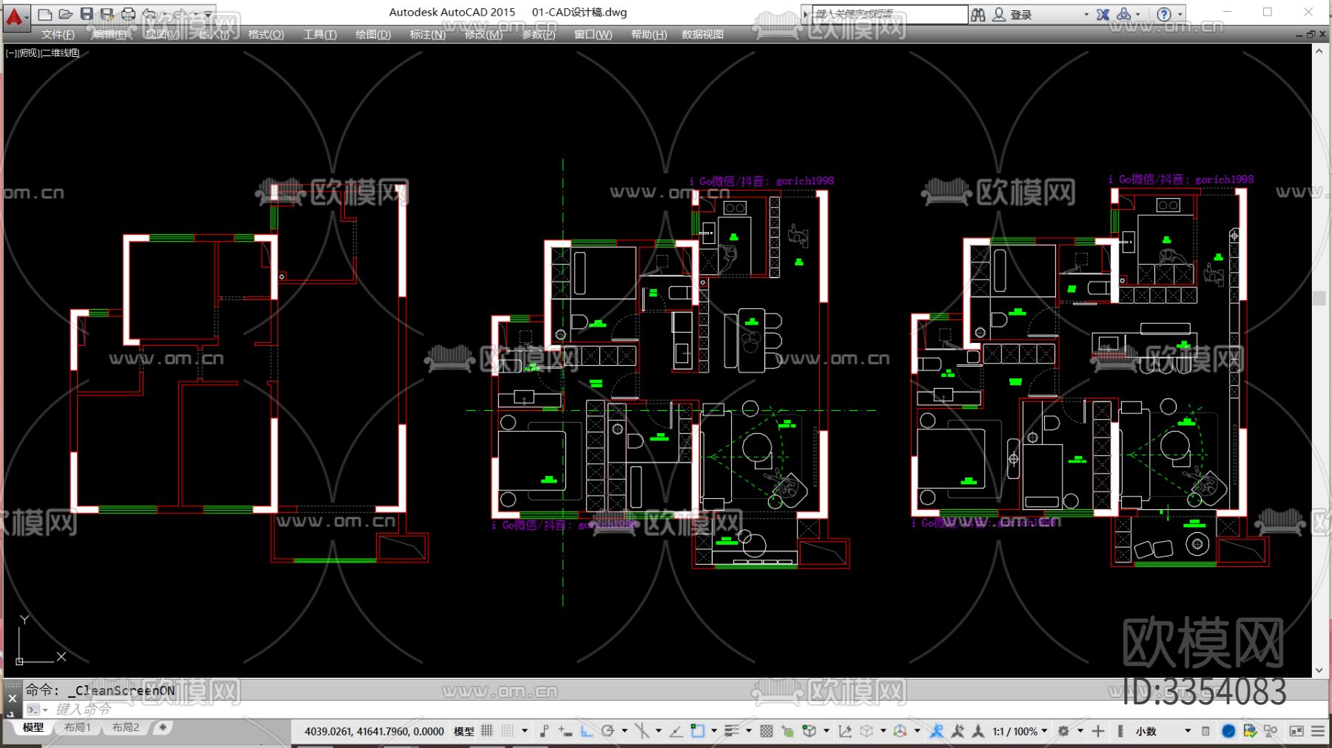Switch to the 布局2 tab
Screen dimensions: 1332x748
tap(126, 727)
